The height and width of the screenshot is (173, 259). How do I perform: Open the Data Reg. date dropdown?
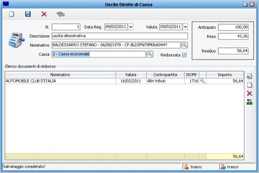131,27
